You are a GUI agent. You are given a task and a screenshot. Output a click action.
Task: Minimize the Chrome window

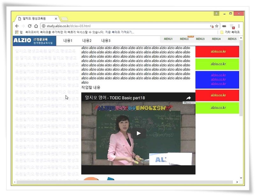coord(224,14)
